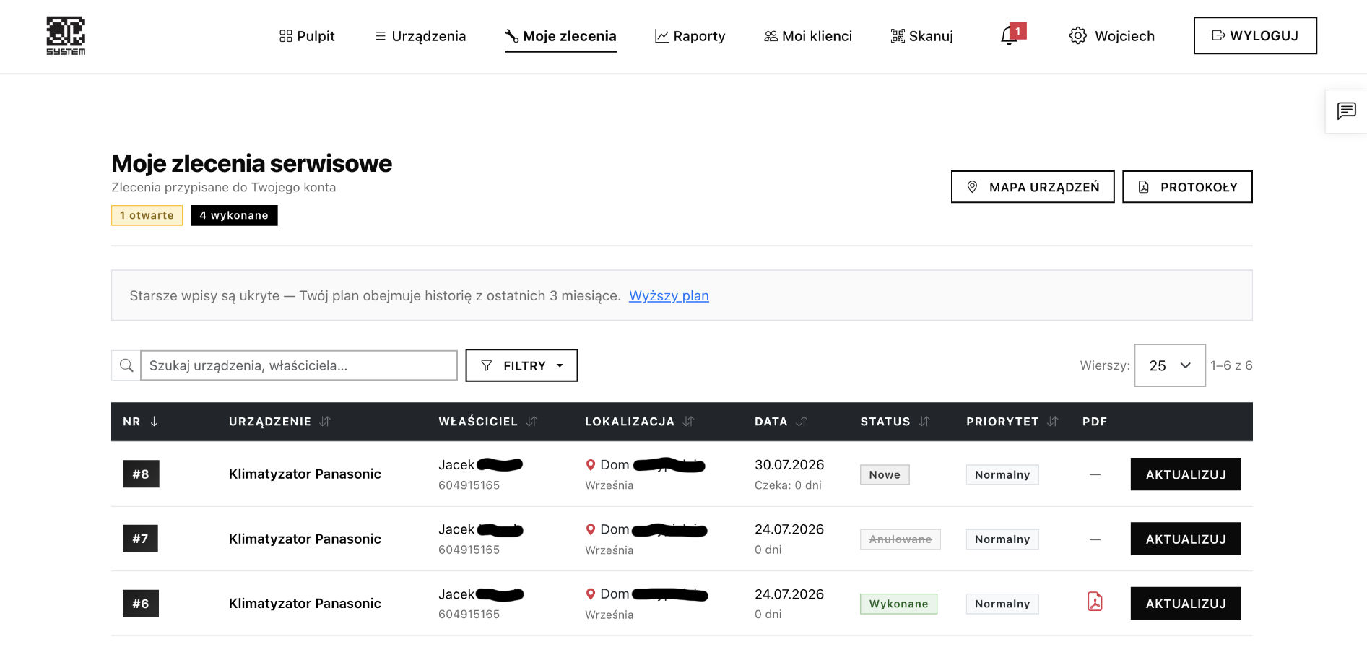
Task: Click order number badge #7
Action: pos(140,539)
